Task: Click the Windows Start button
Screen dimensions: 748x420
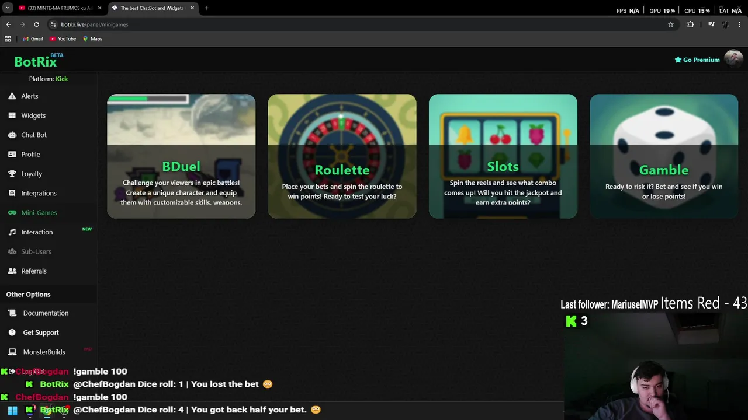Action: point(12,410)
